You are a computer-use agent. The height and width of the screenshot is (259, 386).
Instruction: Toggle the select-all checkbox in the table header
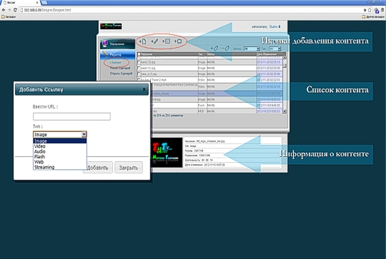click(x=139, y=54)
